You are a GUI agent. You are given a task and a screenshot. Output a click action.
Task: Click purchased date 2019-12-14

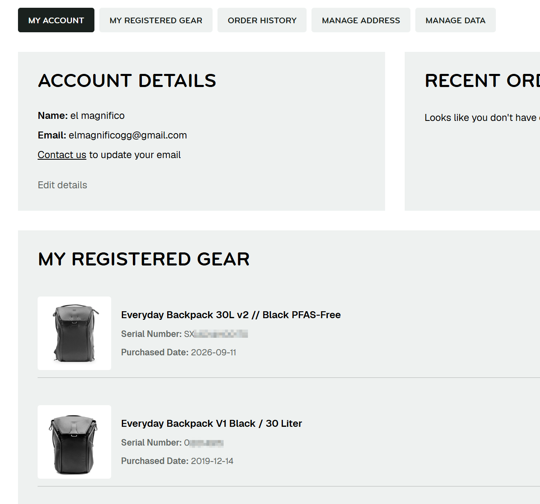(212, 461)
